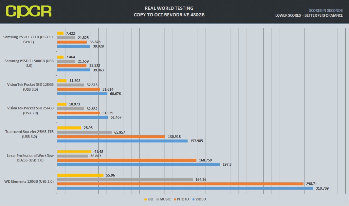349x206 pixels.
Task: Click the value "21.659"
Action: pyautogui.click(x=83, y=61)
